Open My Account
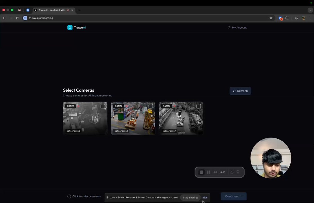The image size is (314, 203). [237, 28]
